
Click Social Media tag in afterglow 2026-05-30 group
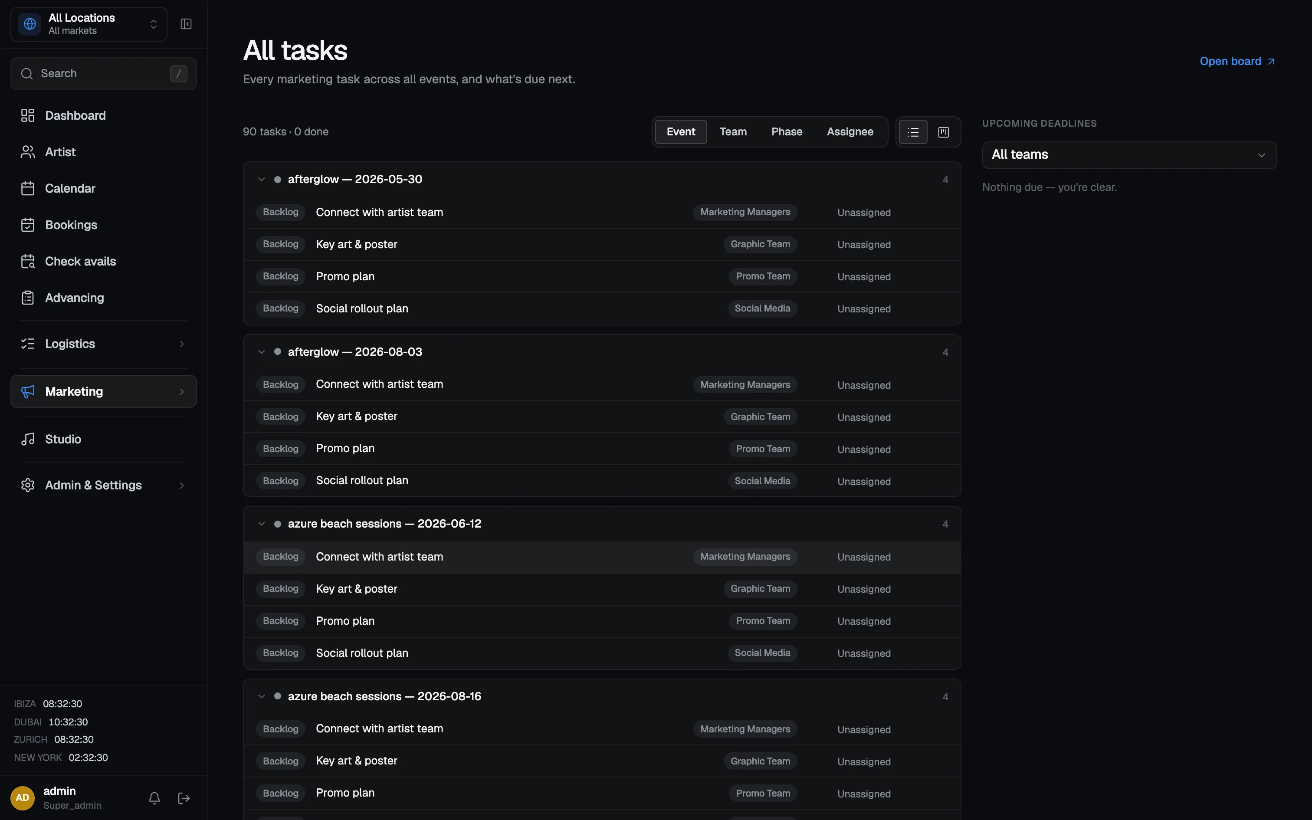click(762, 308)
